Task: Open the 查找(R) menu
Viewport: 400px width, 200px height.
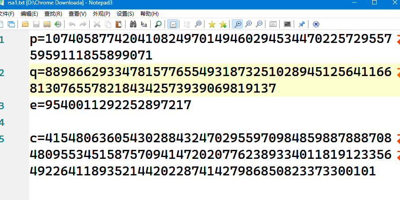Action: click(53, 14)
